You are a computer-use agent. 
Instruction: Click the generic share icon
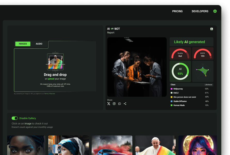pyautogui.click(x=125, y=104)
